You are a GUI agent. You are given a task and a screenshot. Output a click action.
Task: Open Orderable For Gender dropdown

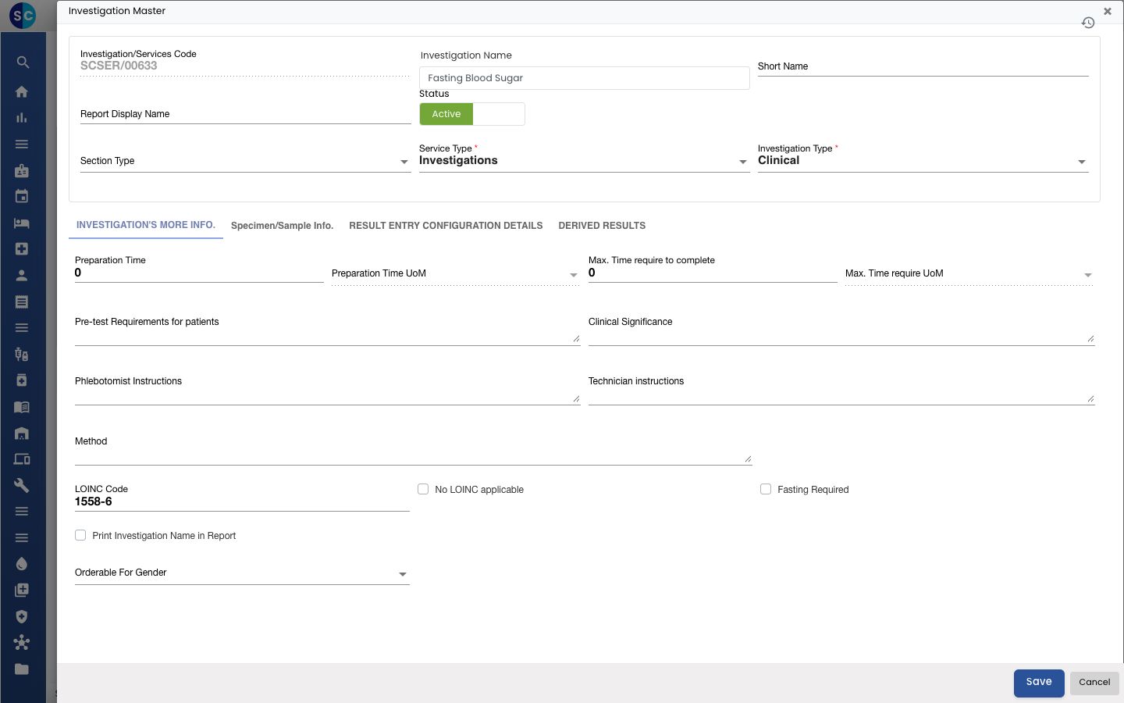coord(242,573)
